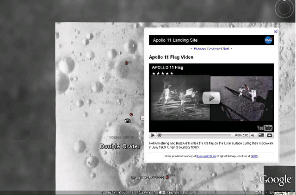Open the NASA link under the video

pos(254,156)
